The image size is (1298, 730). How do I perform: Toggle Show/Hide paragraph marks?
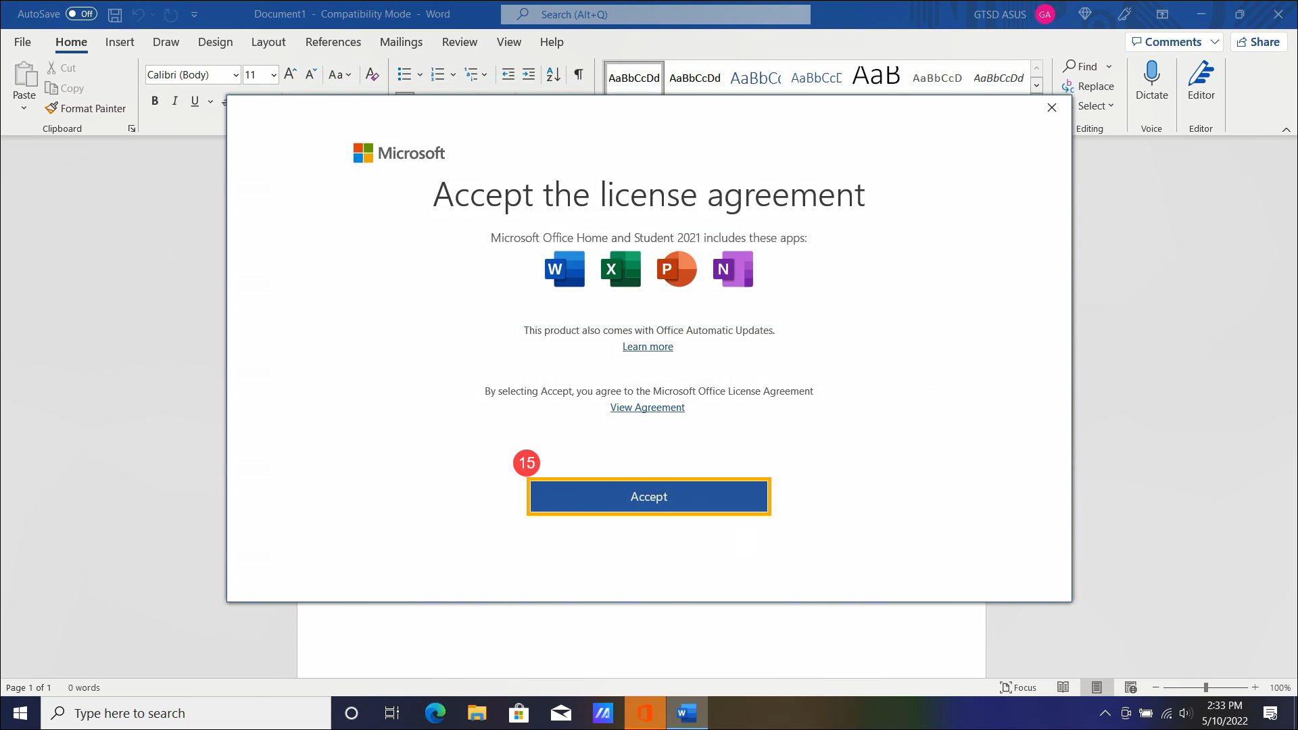[x=579, y=74]
